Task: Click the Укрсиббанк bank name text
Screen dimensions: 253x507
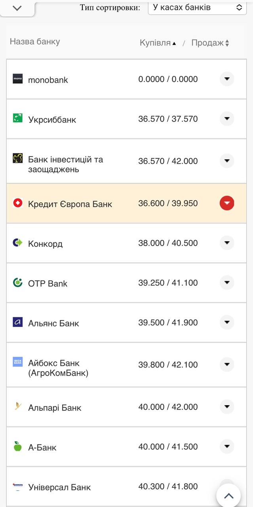Action: tap(52, 119)
